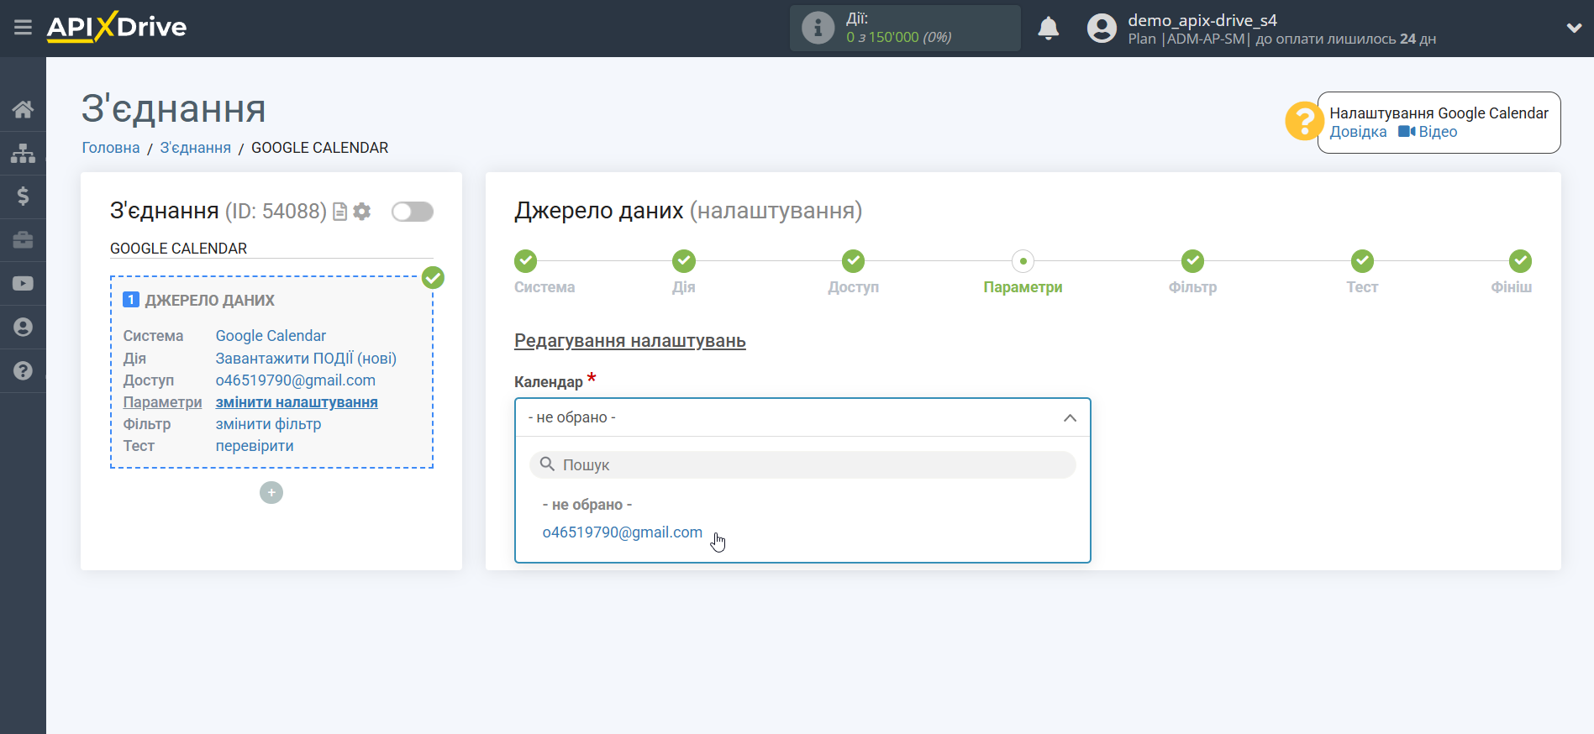The height and width of the screenshot is (734, 1594).
Task: Open the Головна breadcrumb link
Action: click(x=111, y=148)
